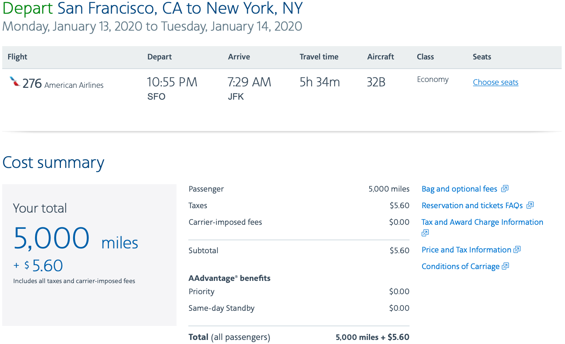Click the American Airlines logo icon
Screen dimensions: 565x344
[x=15, y=82]
